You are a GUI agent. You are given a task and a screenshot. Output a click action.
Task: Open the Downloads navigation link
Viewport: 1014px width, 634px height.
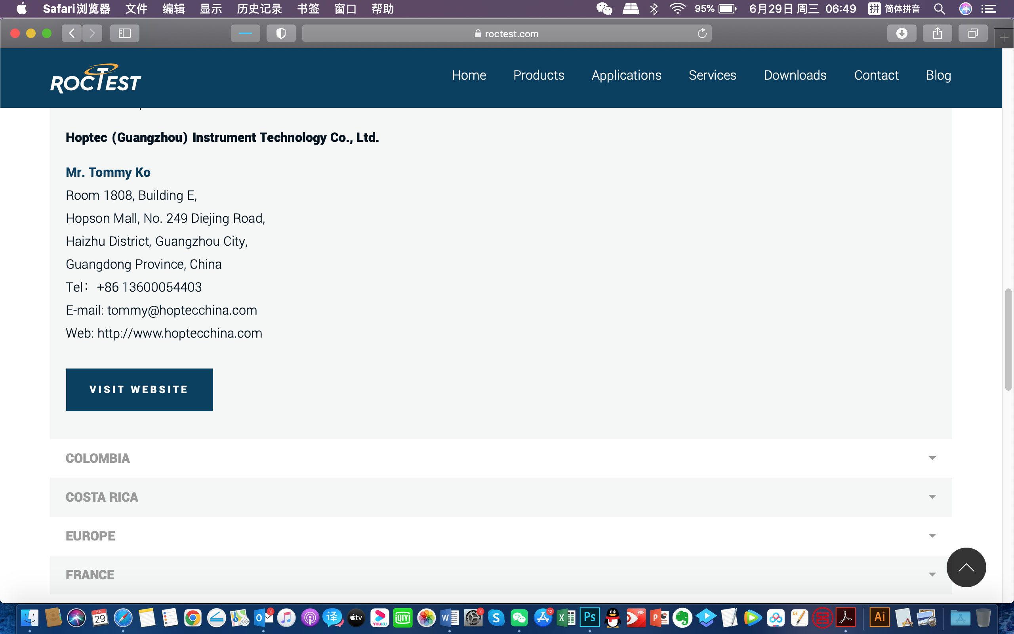(x=795, y=75)
